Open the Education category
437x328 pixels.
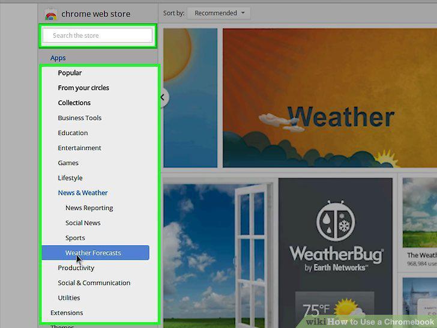tap(73, 133)
